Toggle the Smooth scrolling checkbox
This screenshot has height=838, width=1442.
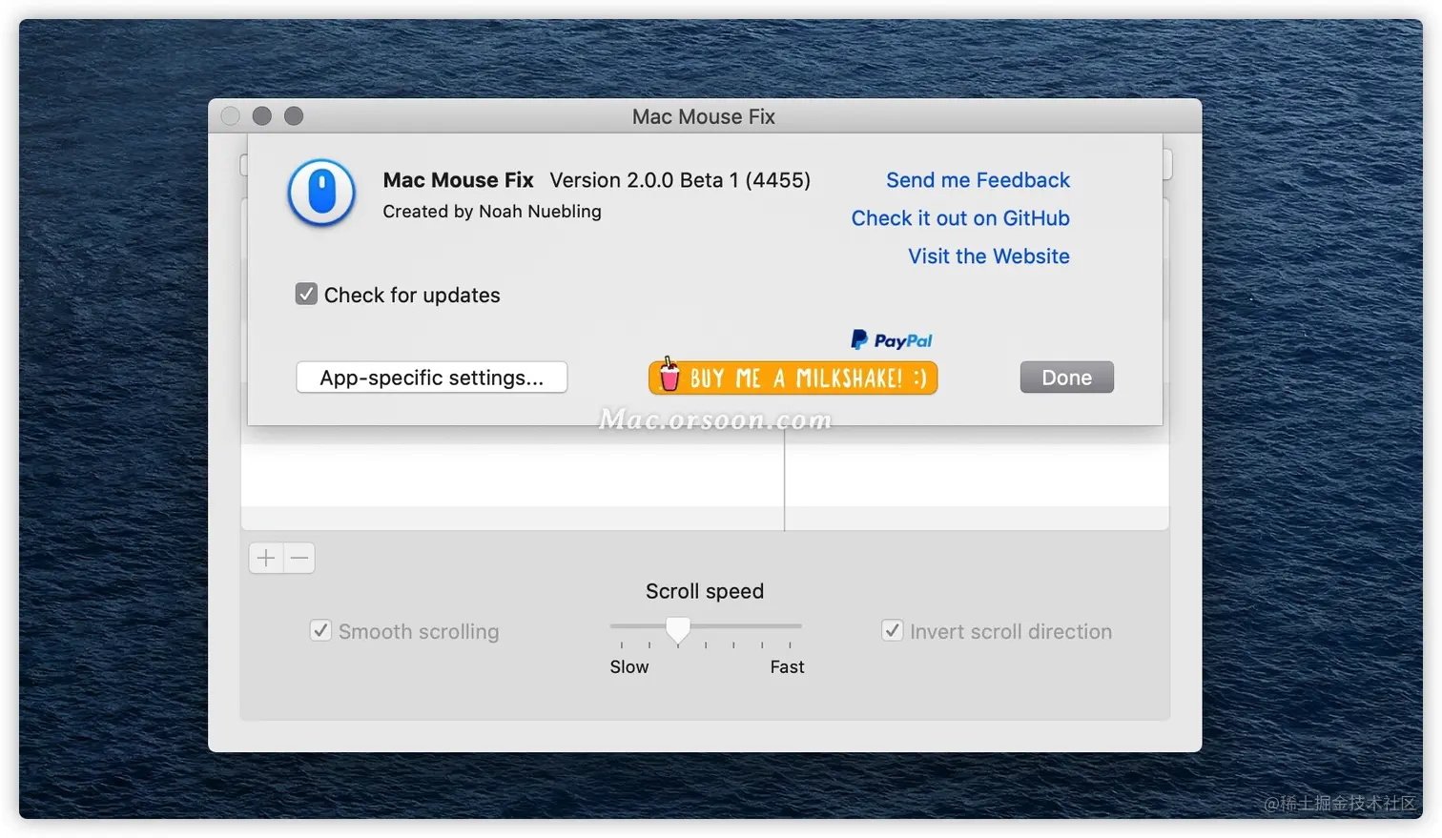[320, 630]
